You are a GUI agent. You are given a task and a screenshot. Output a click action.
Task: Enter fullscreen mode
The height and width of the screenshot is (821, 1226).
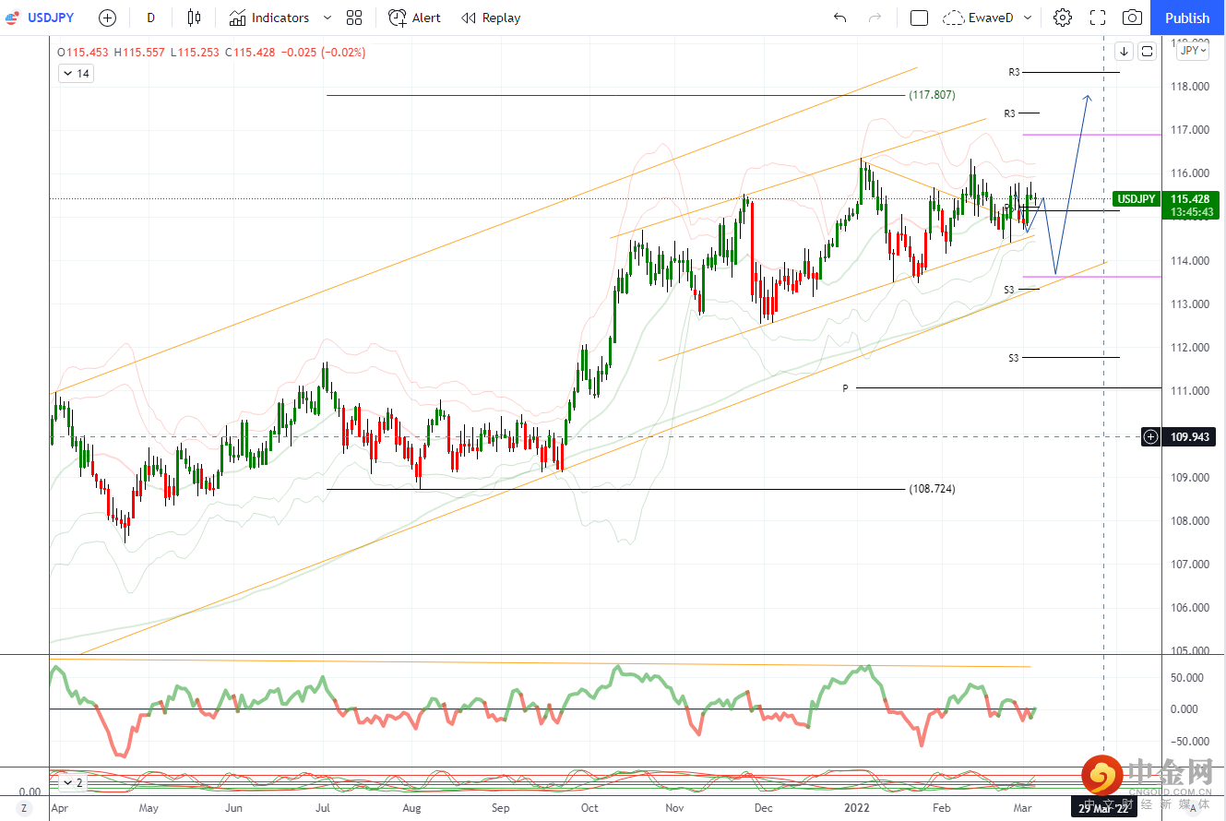pos(1098,18)
